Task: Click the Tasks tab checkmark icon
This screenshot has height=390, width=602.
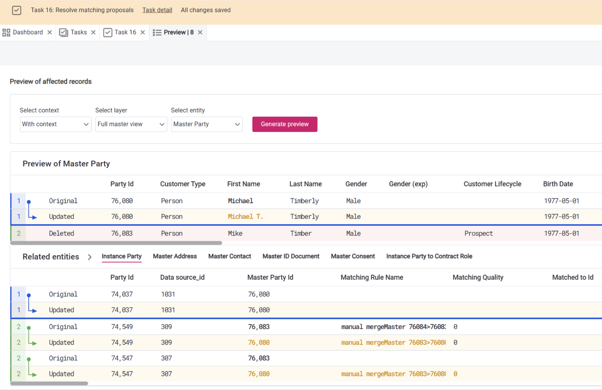Action: coord(63,32)
